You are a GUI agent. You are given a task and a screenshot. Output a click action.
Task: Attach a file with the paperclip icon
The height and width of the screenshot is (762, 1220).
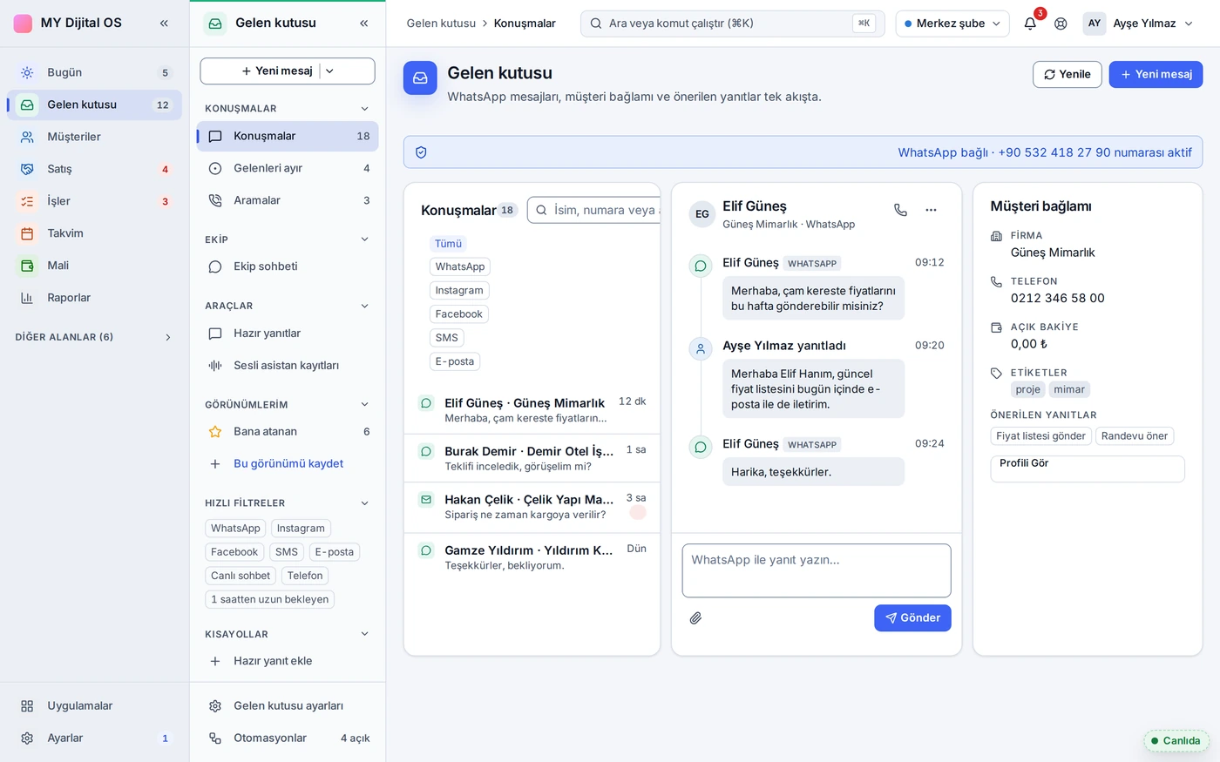695,618
